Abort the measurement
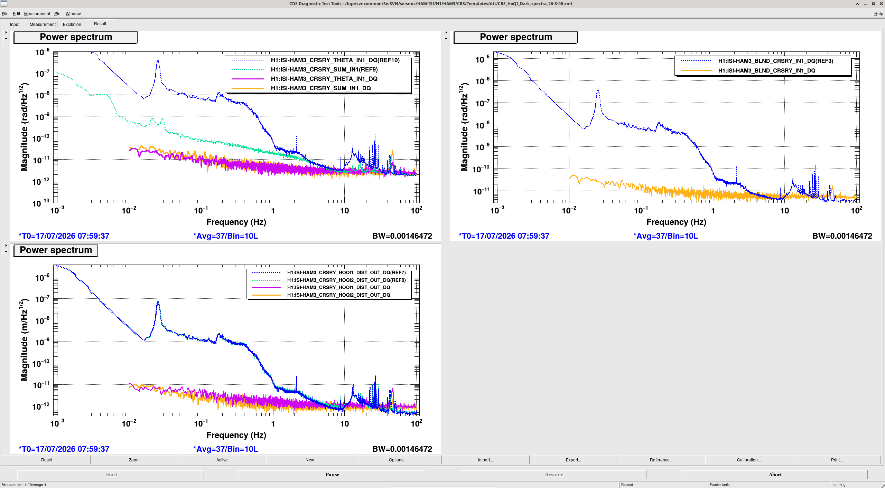The height and width of the screenshot is (488, 885). pyautogui.click(x=774, y=475)
